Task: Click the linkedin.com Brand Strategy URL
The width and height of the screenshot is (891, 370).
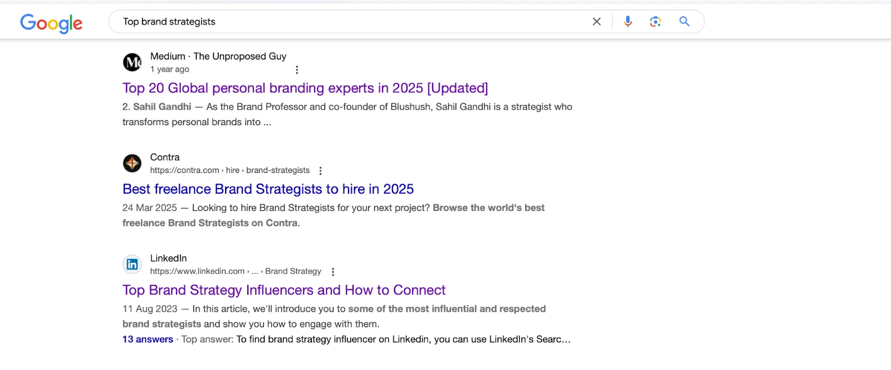Action: coord(236,271)
